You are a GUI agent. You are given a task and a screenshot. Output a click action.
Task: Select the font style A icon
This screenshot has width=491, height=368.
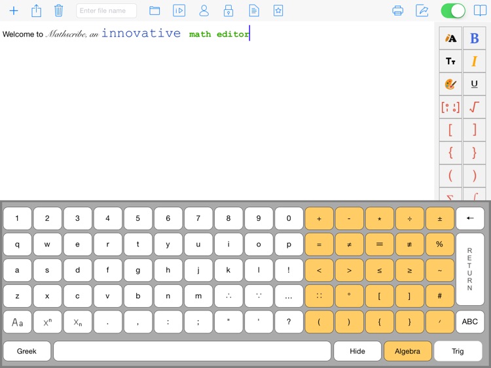coord(450,38)
